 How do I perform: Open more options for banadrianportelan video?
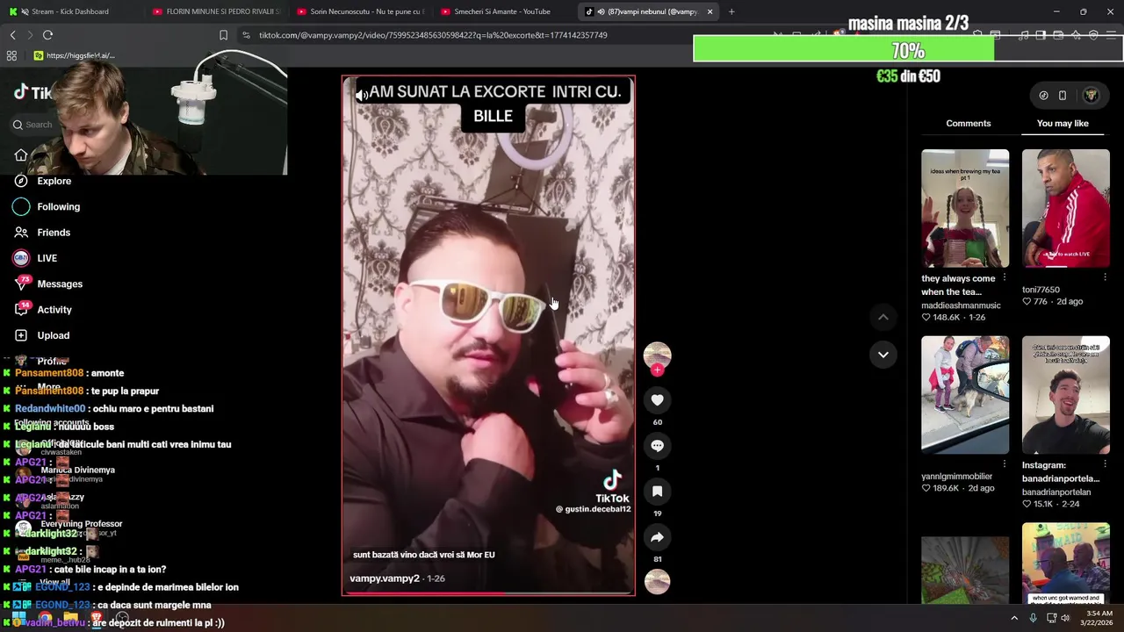pyautogui.click(x=1105, y=464)
